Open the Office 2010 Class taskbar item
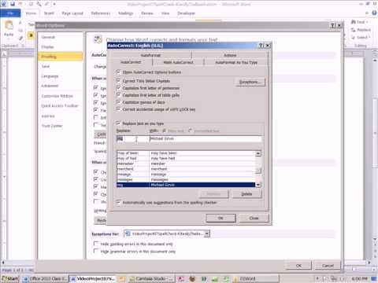The height and width of the screenshot is (283, 378). coord(45,278)
